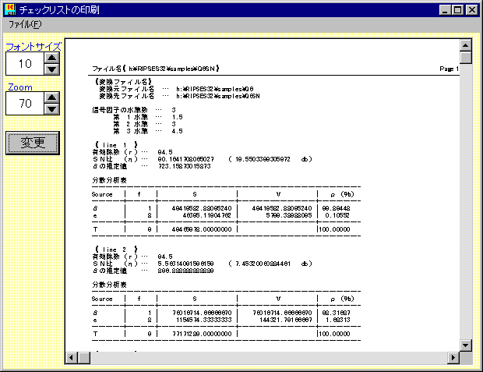Close the チェックリストの印刷 window
The image size is (483, 372).
pos(472,10)
